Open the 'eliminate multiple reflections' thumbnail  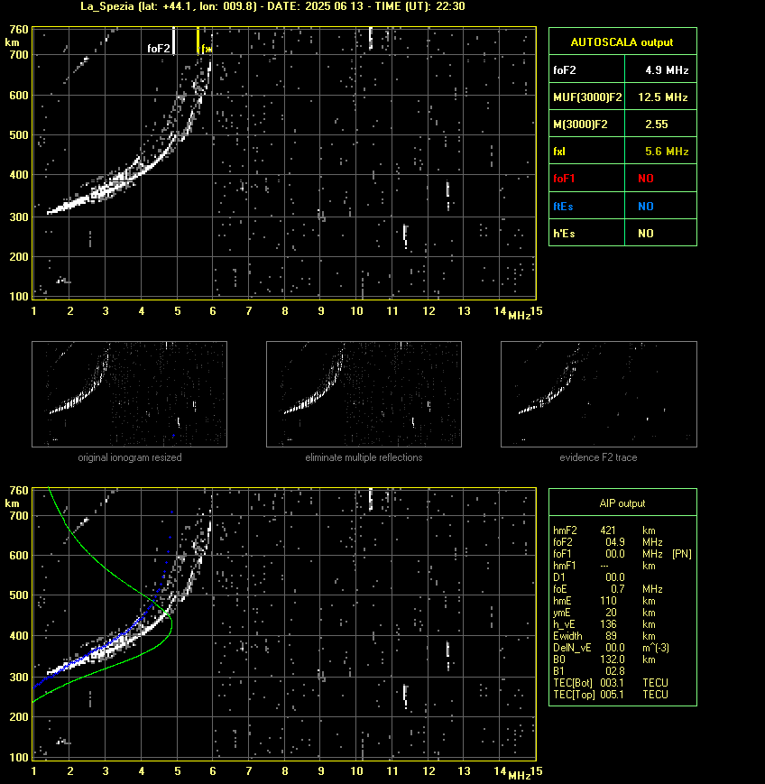pos(364,394)
